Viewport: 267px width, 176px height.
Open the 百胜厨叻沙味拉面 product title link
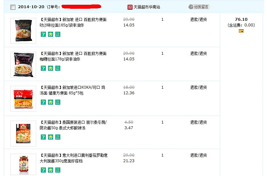tap(73, 22)
